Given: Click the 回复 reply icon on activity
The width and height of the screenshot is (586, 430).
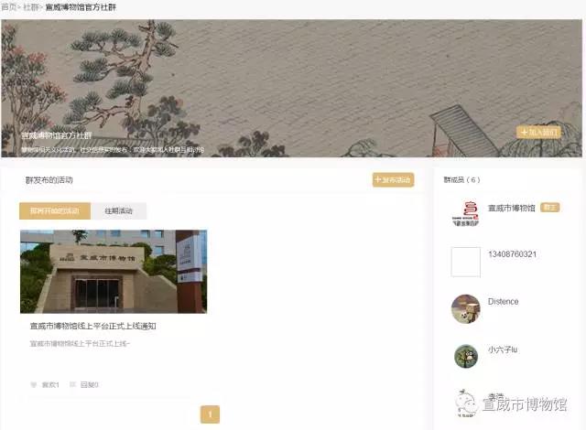Looking at the screenshot, I should (73, 384).
